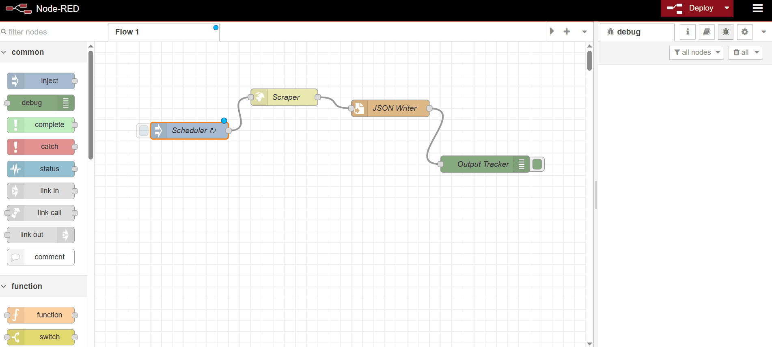Select the catch node in palette
This screenshot has height=347, width=772.
pos(41,147)
